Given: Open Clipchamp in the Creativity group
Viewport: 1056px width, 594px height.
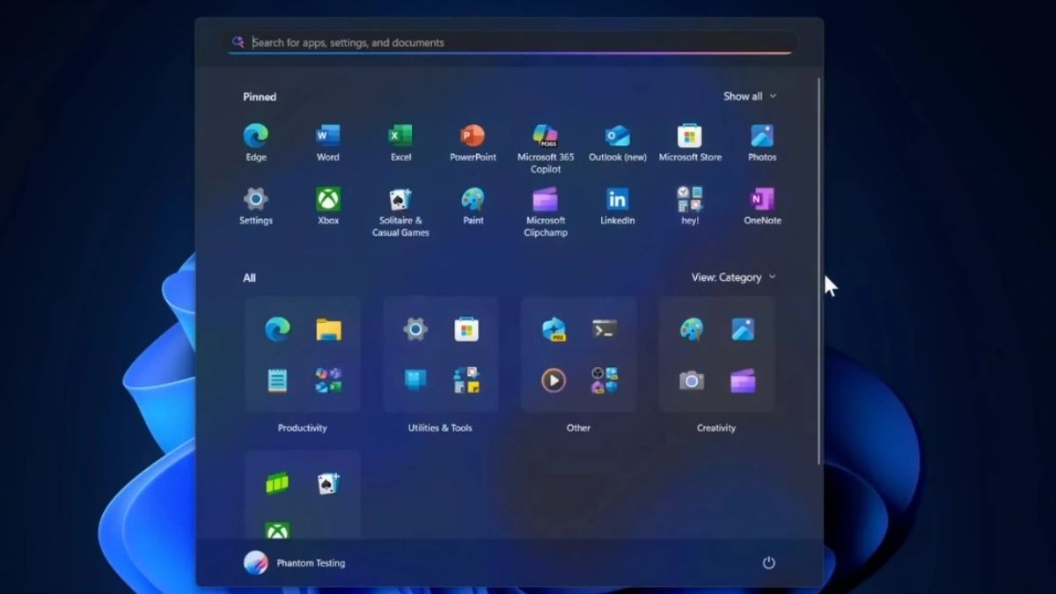Looking at the screenshot, I should [743, 380].
